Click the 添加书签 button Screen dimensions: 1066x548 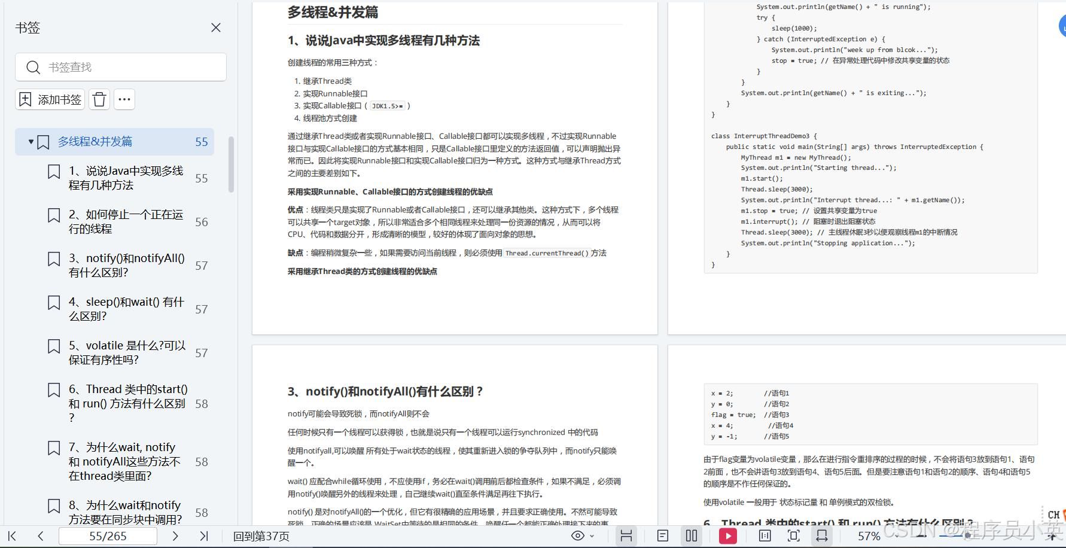click(x=50, y=99)
